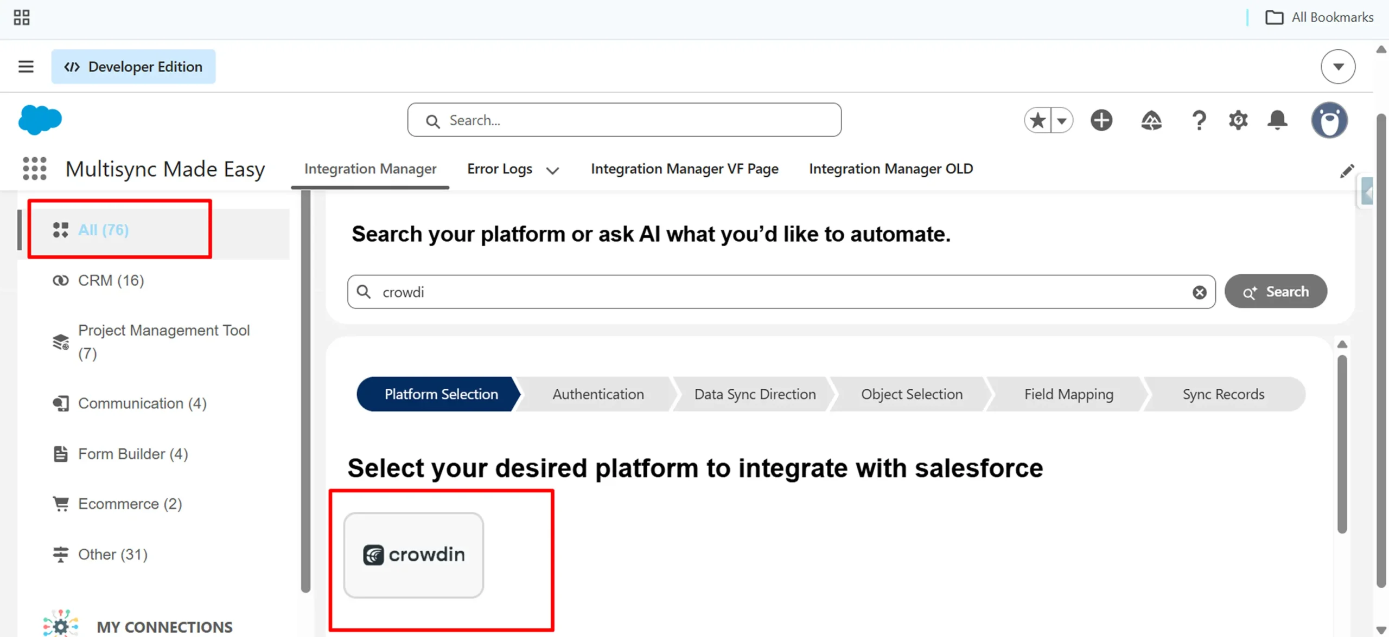Select Project Management Tool (7) category
Image resolution: width=1389 pixels, height=637 pixels.
[163, 342]
